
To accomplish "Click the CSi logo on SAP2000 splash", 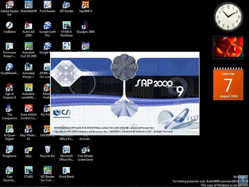I will coord(62,113).
